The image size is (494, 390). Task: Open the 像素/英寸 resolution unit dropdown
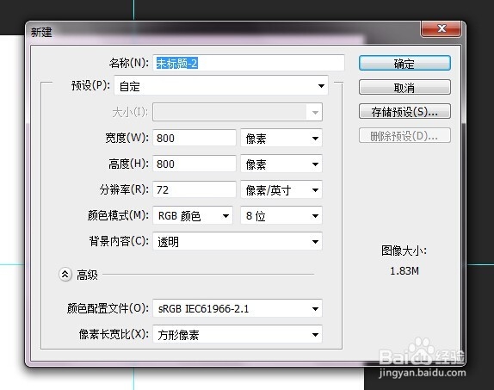pos(281,189)
